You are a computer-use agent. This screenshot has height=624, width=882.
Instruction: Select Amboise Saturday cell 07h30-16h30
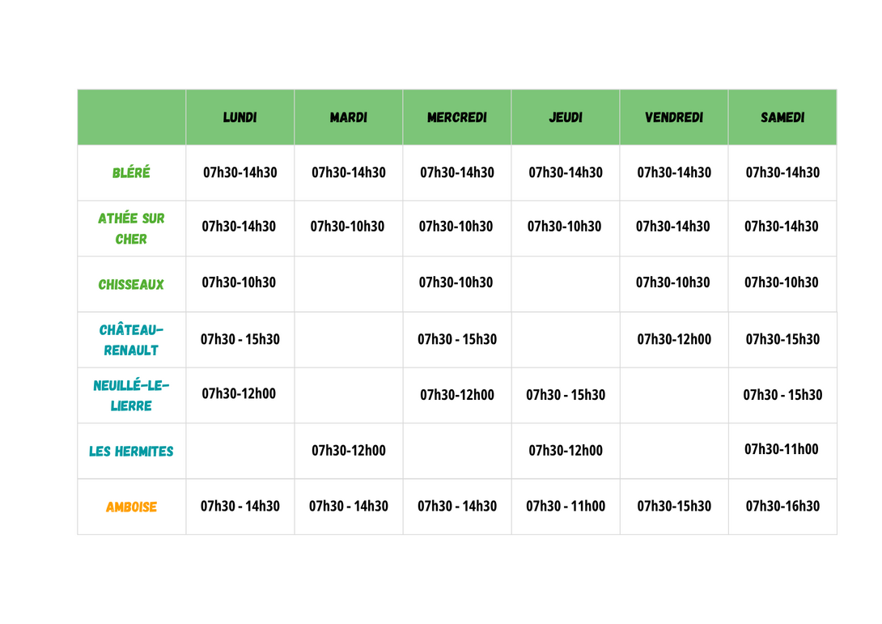click(782, 506)
